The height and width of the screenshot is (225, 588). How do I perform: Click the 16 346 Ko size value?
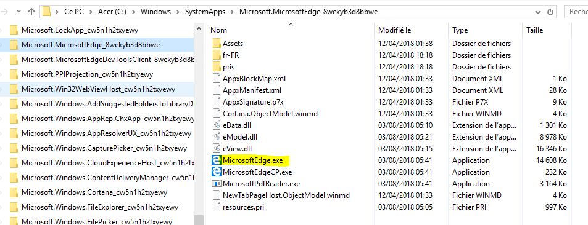[552, 148]
